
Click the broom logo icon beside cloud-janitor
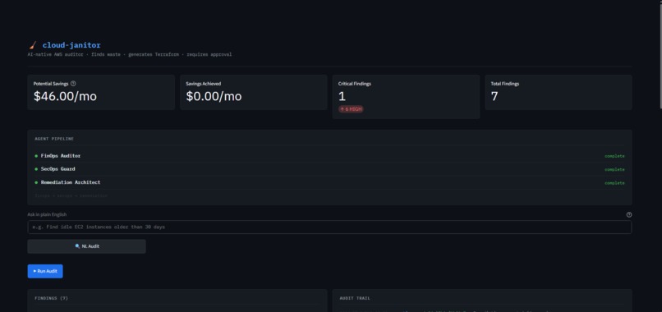pyautogui.click(x=33, y=45)
